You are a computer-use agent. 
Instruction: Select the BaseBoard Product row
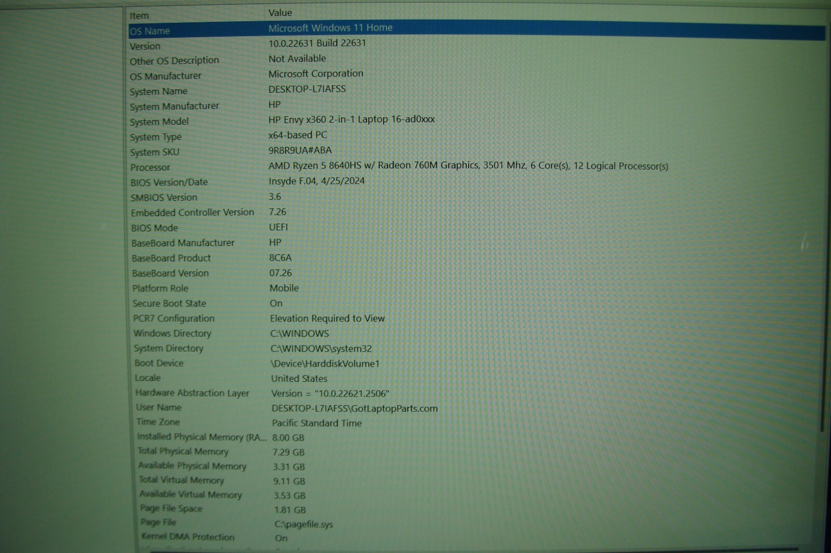coord(477,258)
